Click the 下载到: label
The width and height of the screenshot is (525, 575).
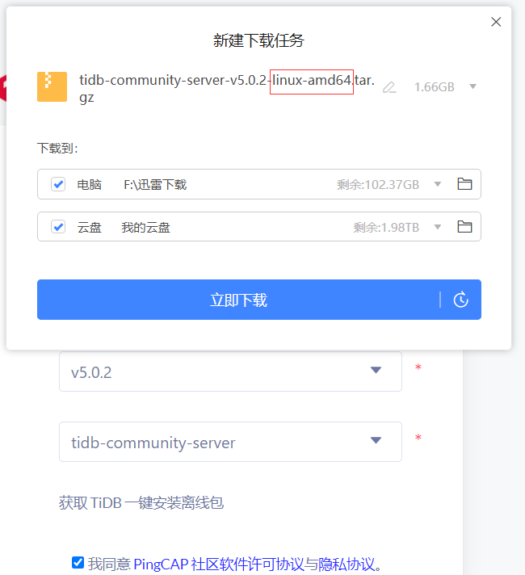point(57,148)
